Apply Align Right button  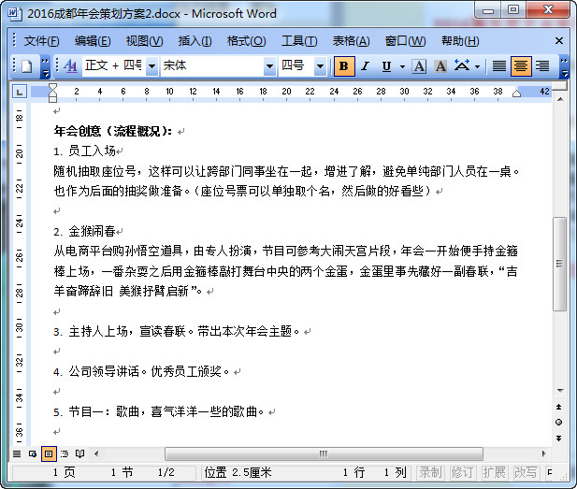click(542, 66)
